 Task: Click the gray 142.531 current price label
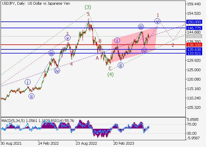194,36
